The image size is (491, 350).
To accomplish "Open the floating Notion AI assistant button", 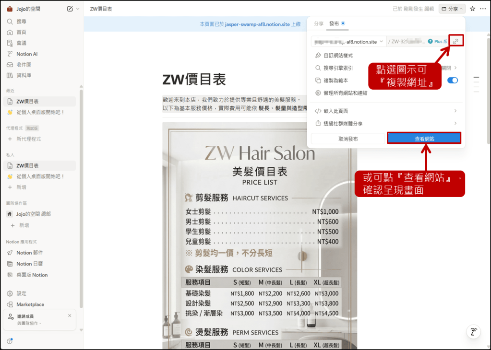I will (474, 332).
